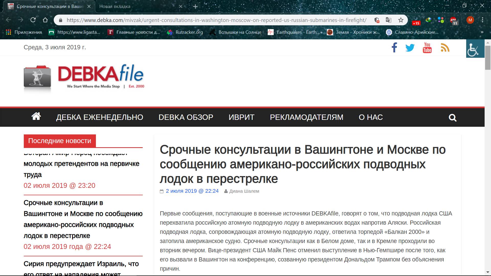Click the address bar URL field
Viewport: 491px width, 276px height.
coord(216,20)
